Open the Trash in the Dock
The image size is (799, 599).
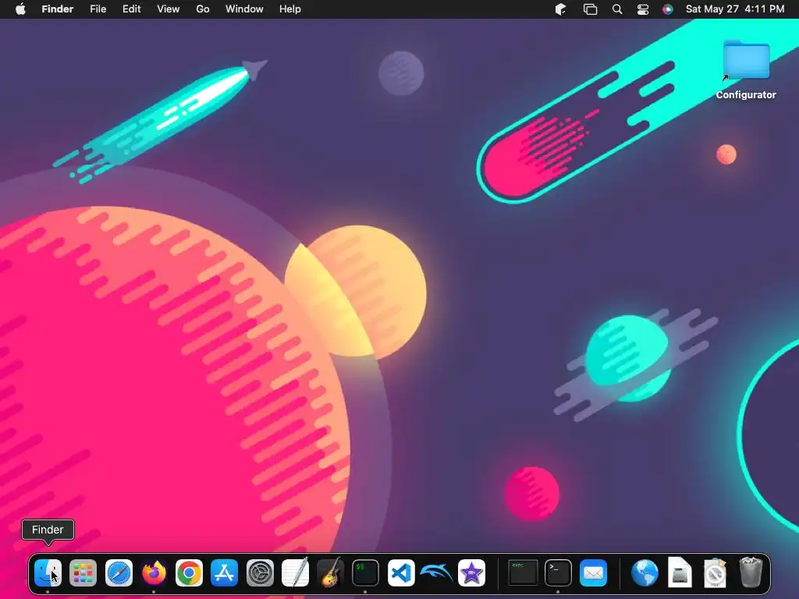[x=751, y=572]
